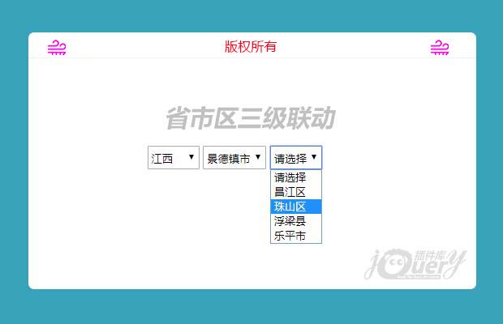
Task: Click the 省市区三级联动 heading
Action: pos(251,118)
